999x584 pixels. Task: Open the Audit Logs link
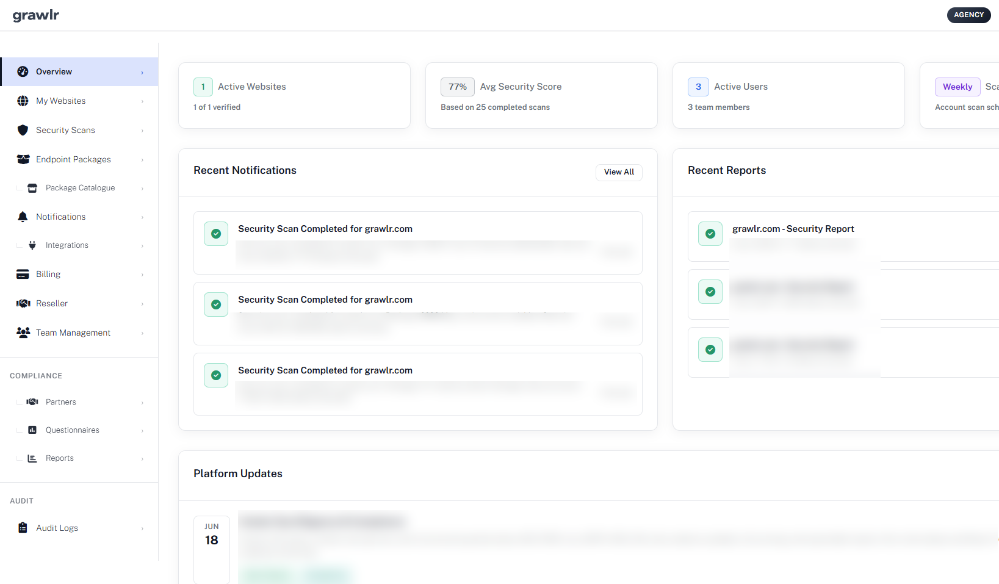pyautogui.click(x=79, y=528)
